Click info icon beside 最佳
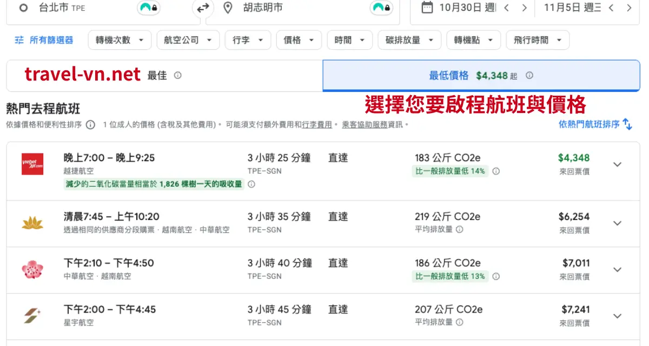The height and width of the screenshot is (346, 649). coord(178,76)
